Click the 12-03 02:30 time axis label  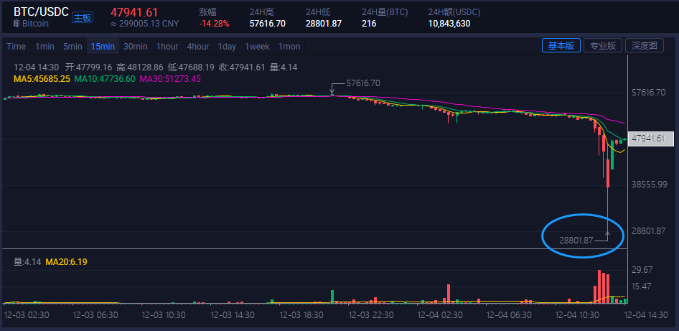pos(27,315)
